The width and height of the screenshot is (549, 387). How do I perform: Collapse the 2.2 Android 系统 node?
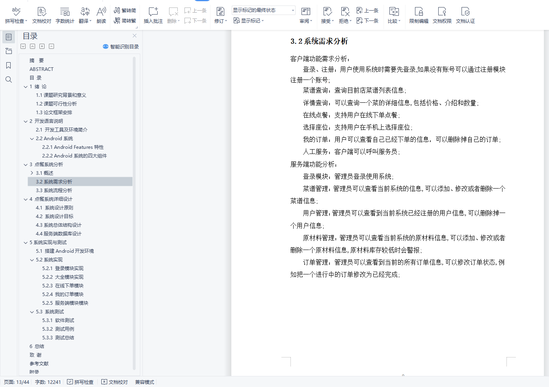[32, 139]
